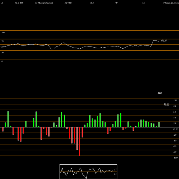The image size is (179, 179).
Task: Click the 14 value in mini chart
Action: coord(115,174)
